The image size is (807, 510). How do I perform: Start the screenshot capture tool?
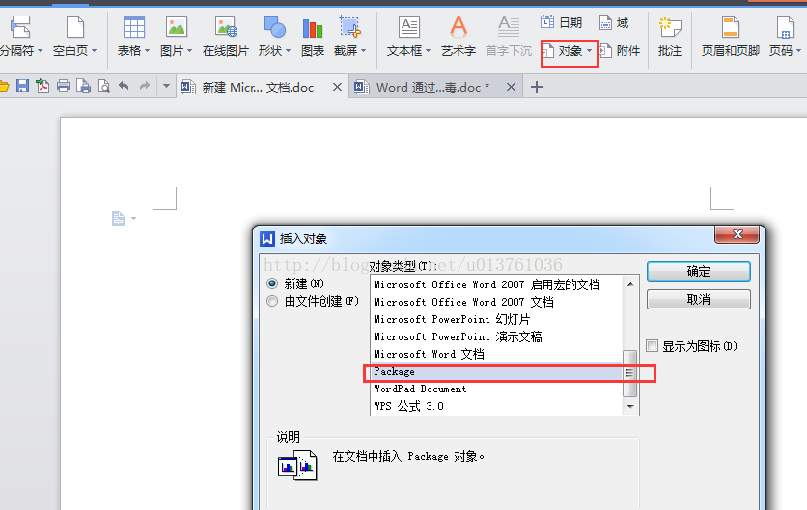point(349,35)
